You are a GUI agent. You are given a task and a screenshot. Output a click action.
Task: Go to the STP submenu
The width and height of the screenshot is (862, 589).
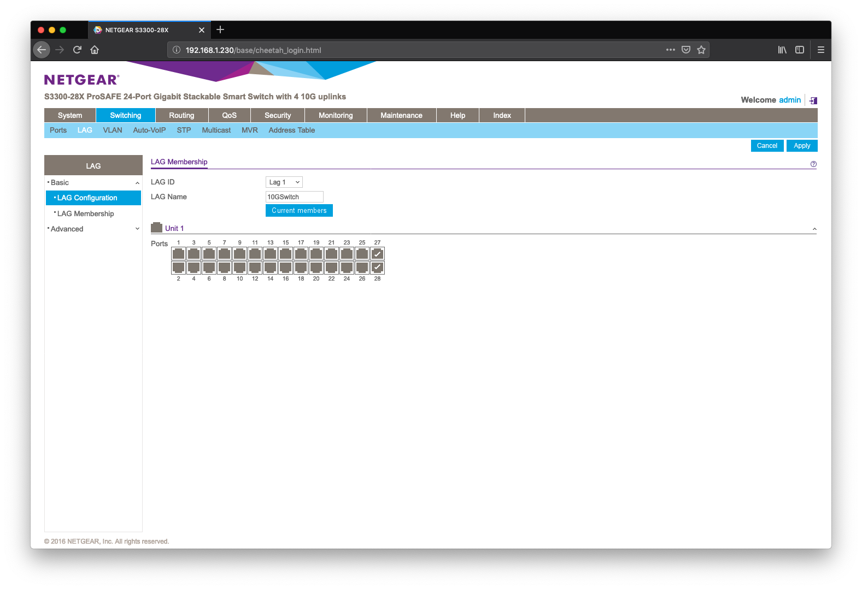[x=184, y=130]
